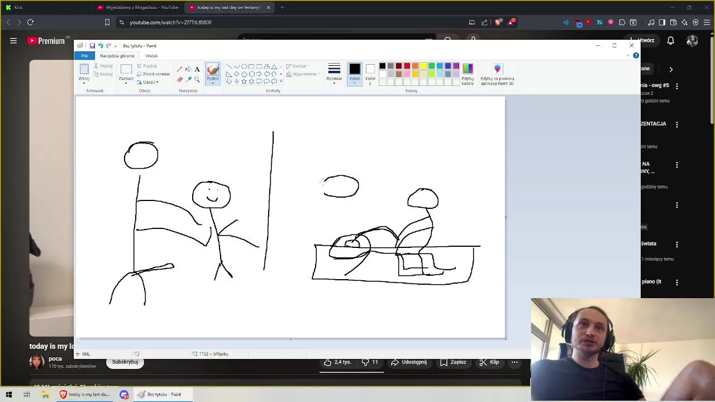The image size is (715, 402).
Task: Dislike the video (11)
Action: (370, 362)
